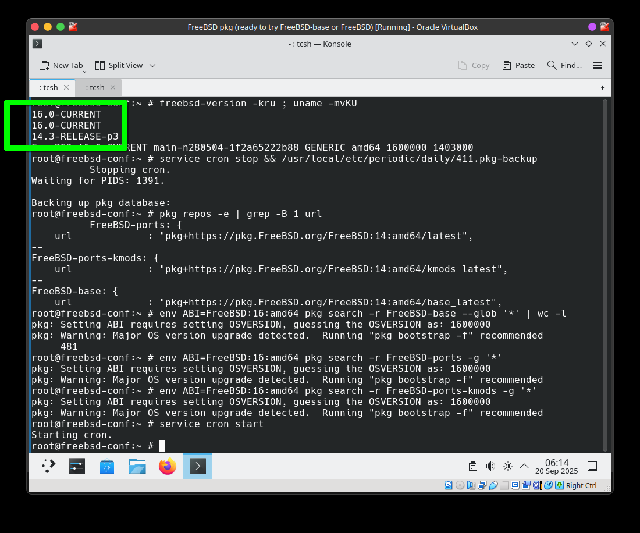
Task: Click the '481' count output
Action: [69, 346]
